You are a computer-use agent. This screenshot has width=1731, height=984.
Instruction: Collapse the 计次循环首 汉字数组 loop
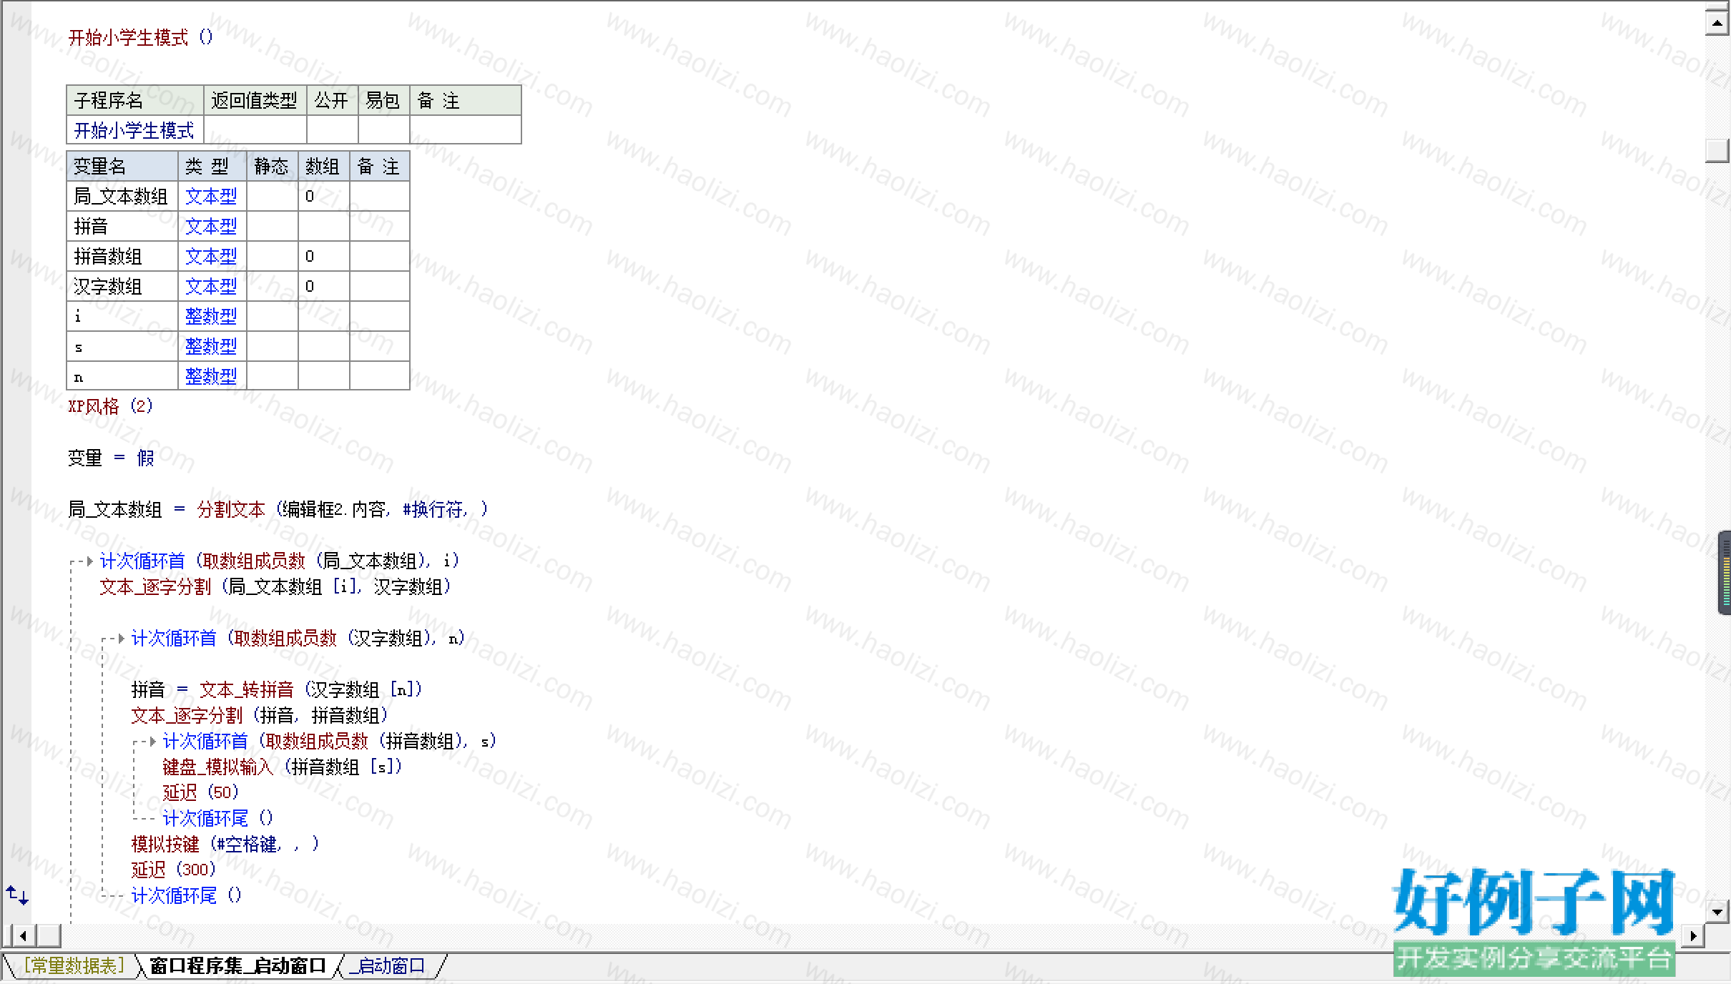(x=121, y=639)
